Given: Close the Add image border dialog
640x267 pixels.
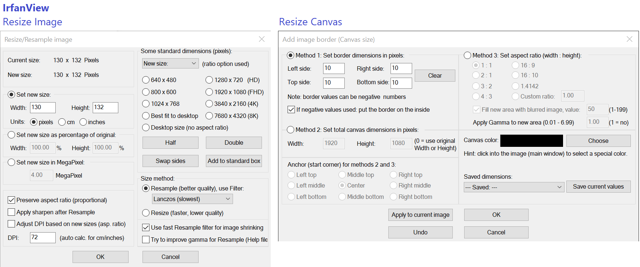Looking at the screenshot, I should click(x=629, y=39).
